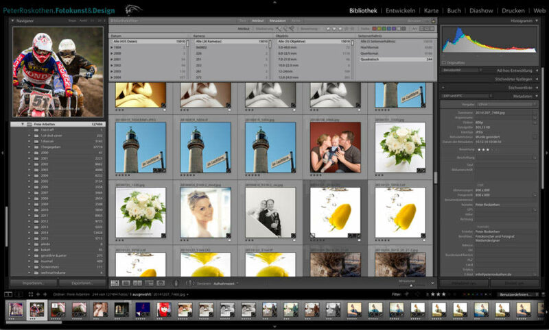Select the Metadaten filter tab
The image size is (549, 330).
(278, 21)
